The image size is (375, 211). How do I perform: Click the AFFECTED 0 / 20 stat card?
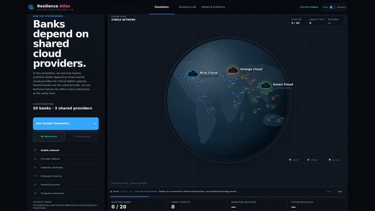click(x=298, y=21)
